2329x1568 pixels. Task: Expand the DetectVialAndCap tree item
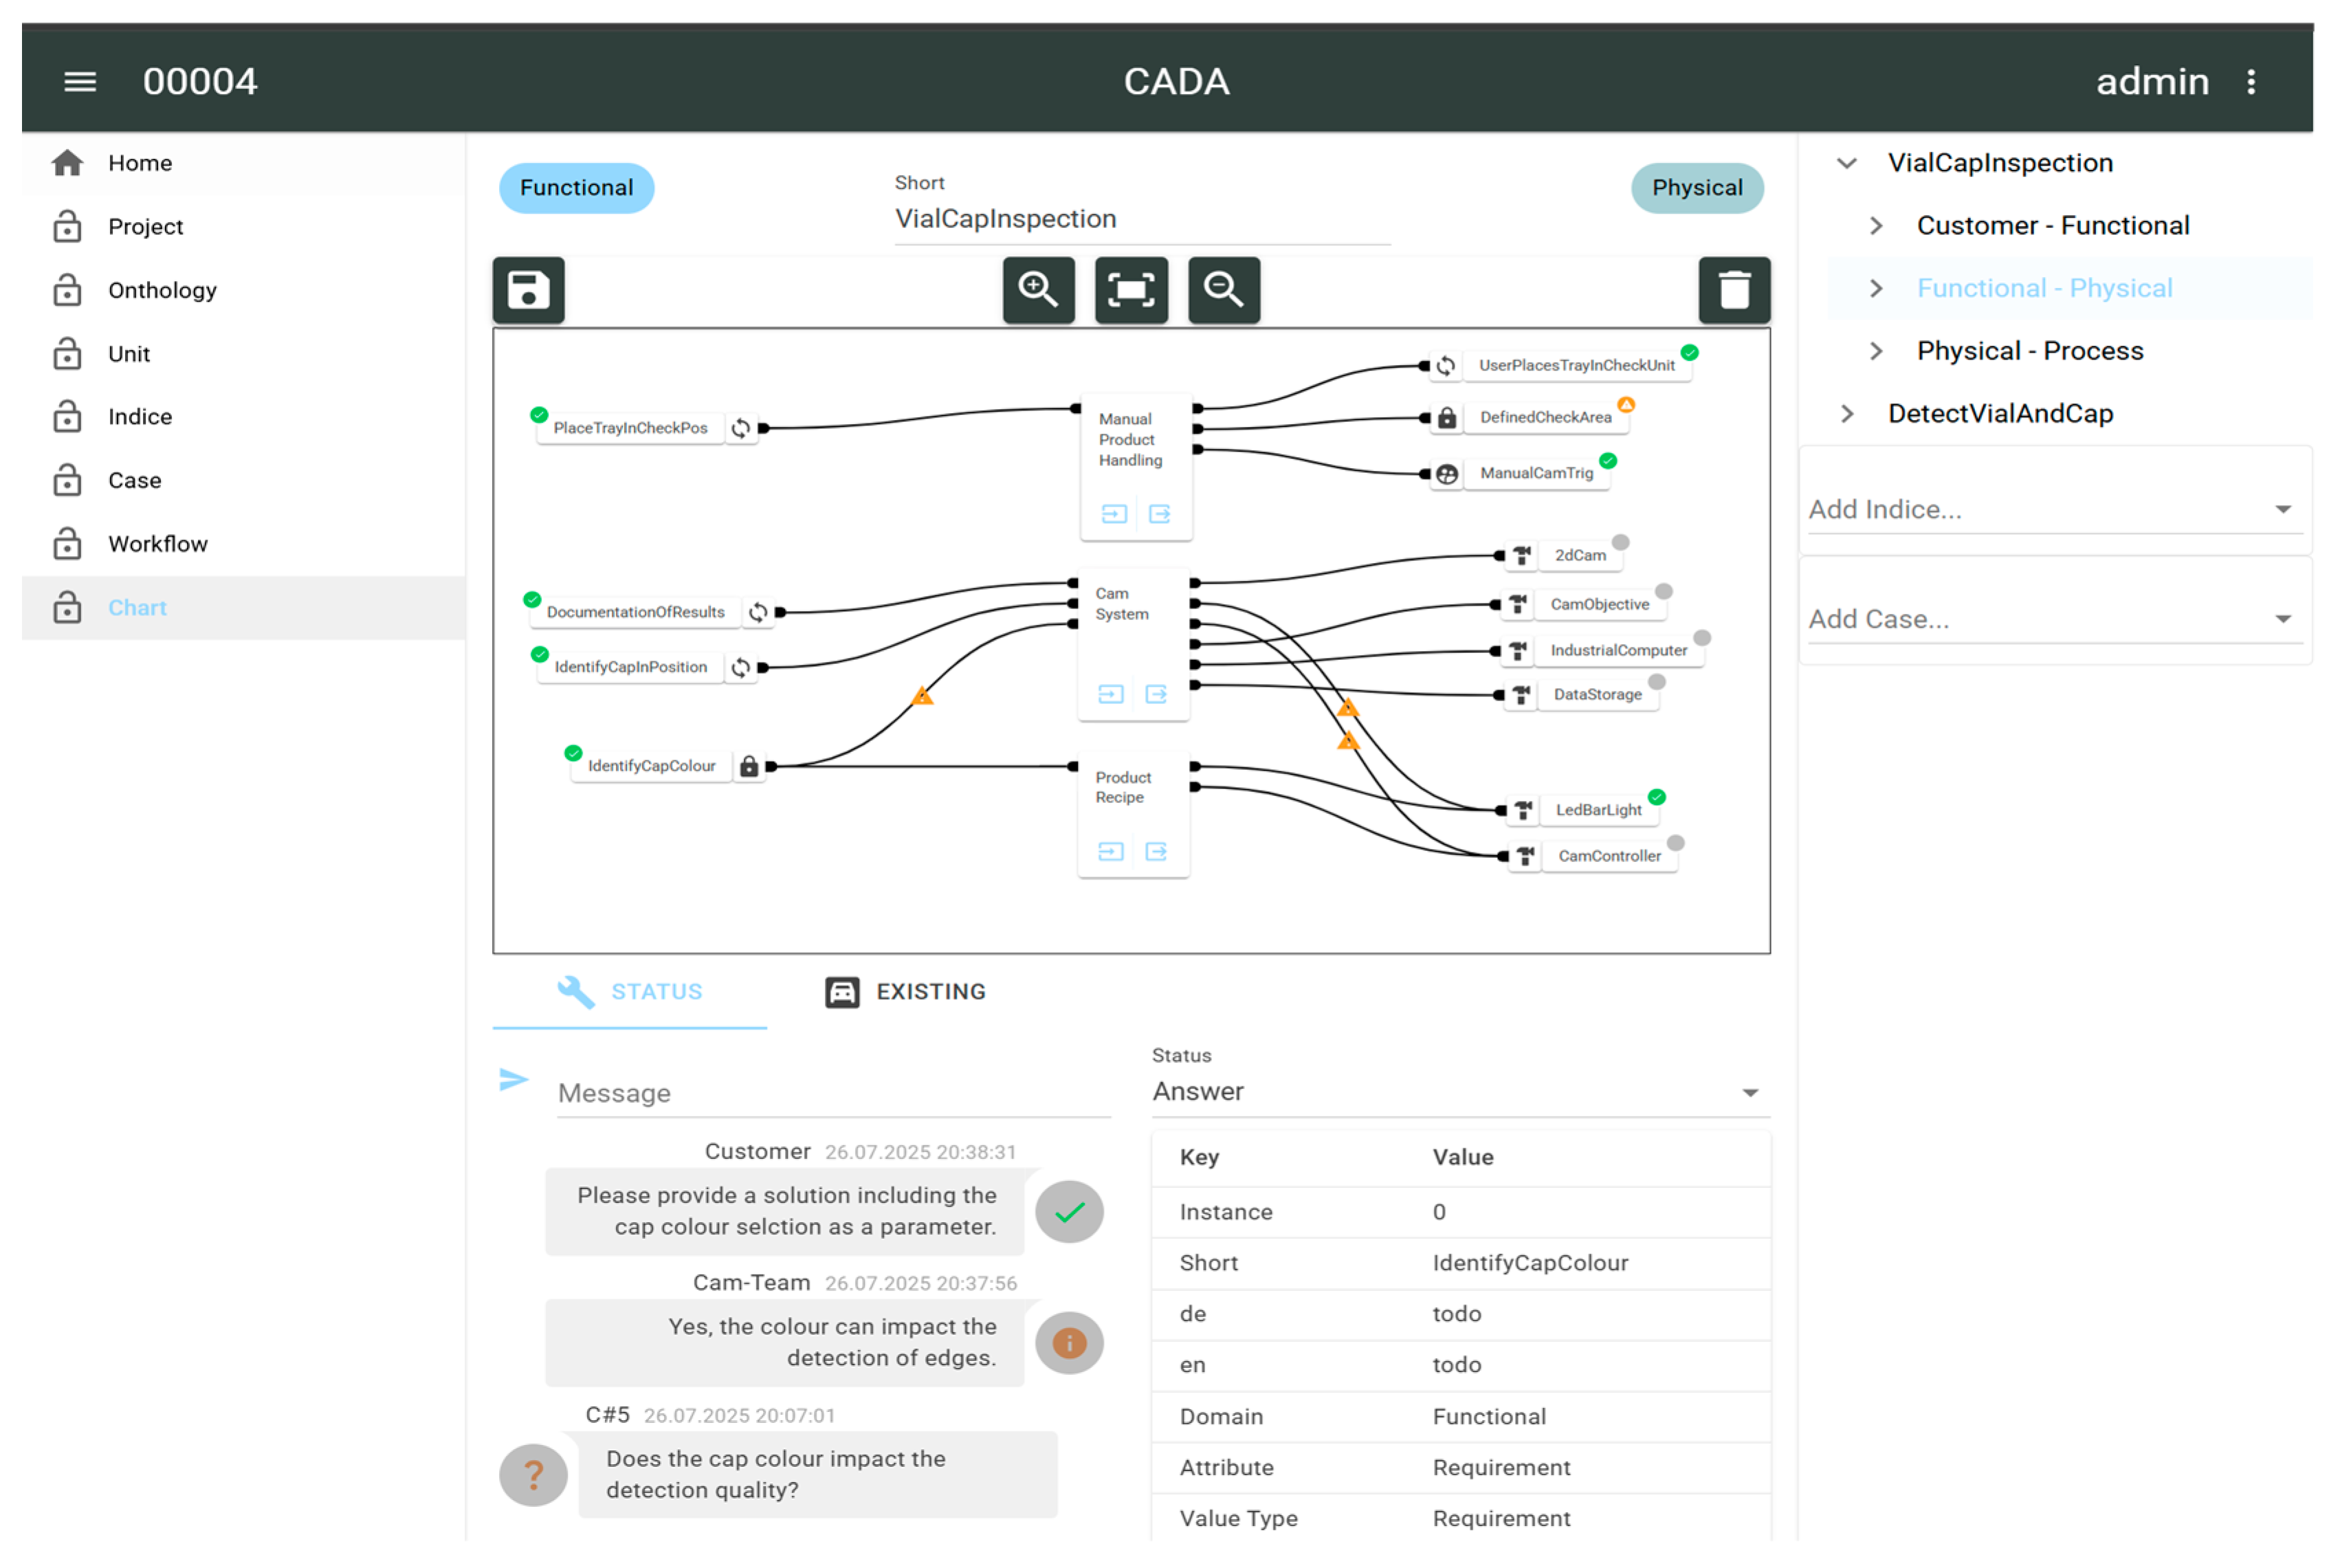1847,413
